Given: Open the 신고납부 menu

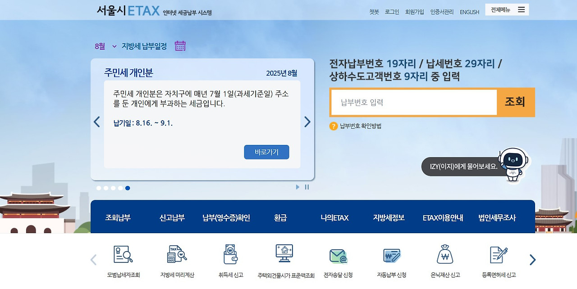Looking at the screenshot, I should (x=172, y=218).
